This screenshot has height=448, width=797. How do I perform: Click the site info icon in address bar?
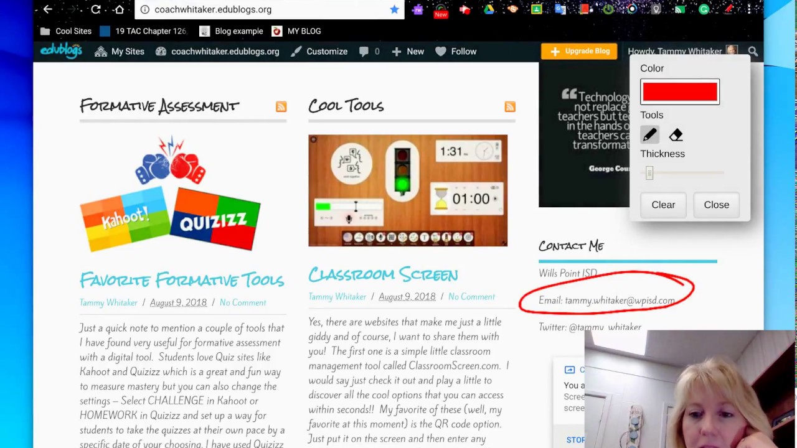[144, 9]
